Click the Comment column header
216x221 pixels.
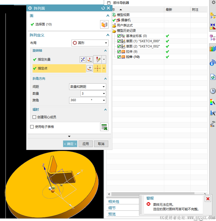tap(199, 10)
